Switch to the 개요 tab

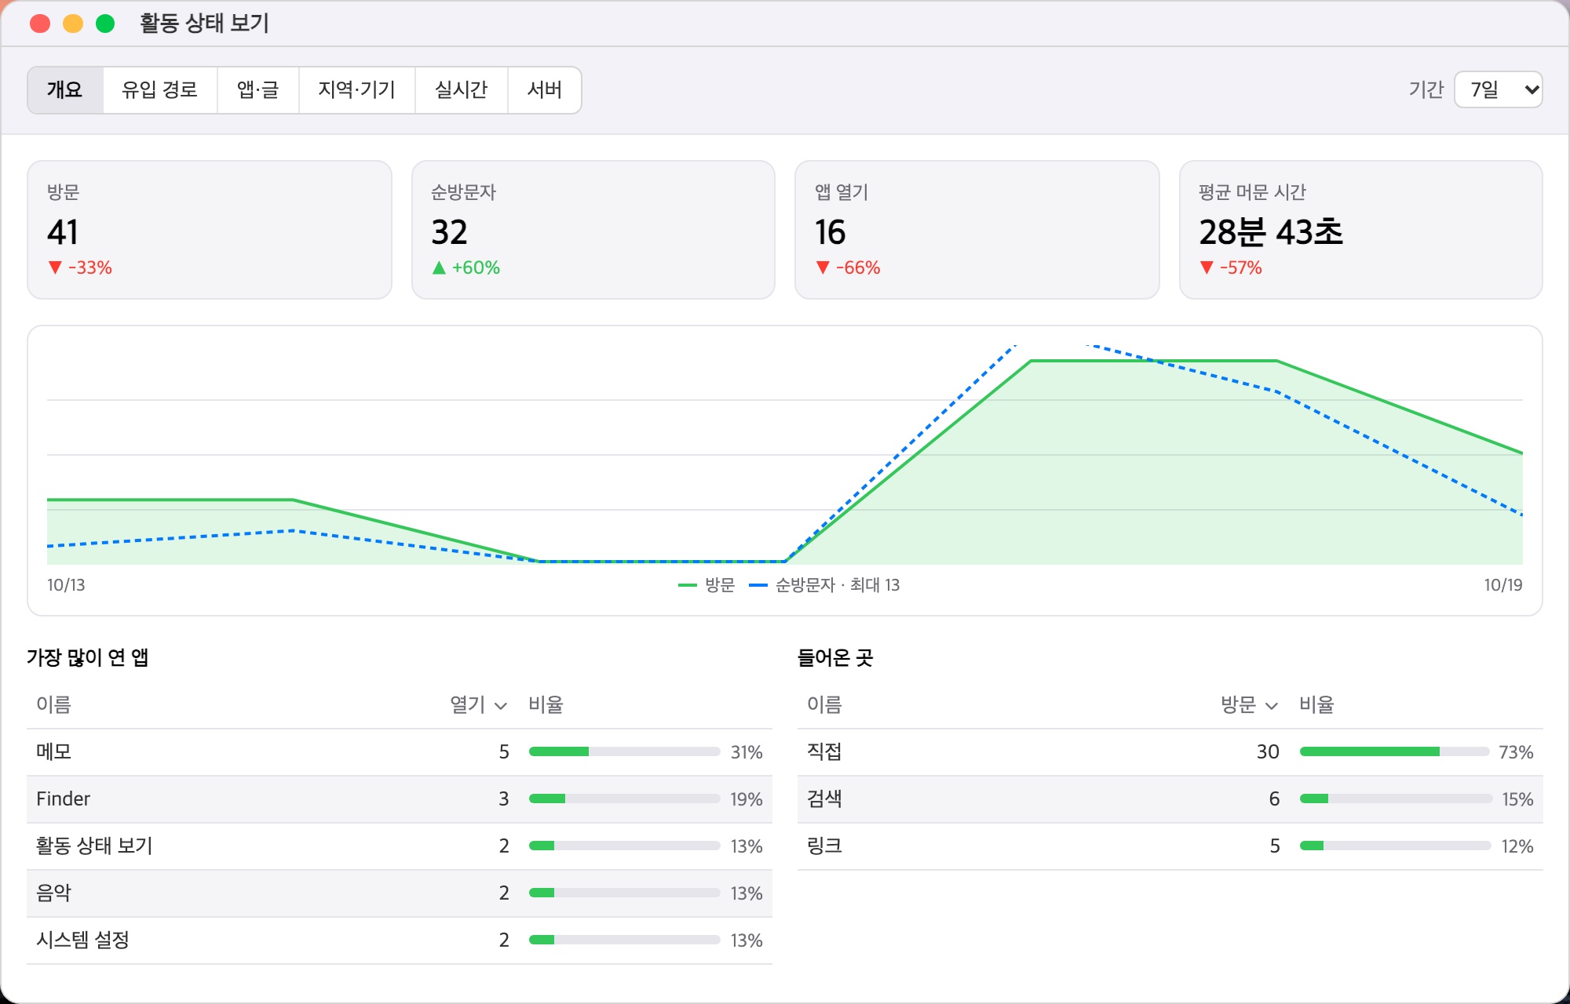[65, 90]
